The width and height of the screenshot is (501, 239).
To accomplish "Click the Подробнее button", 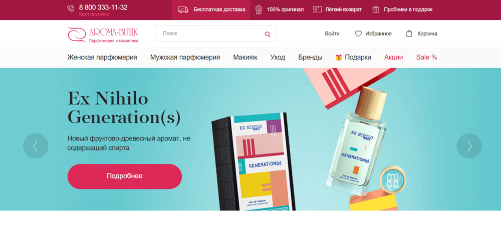I will pos(125,176).
